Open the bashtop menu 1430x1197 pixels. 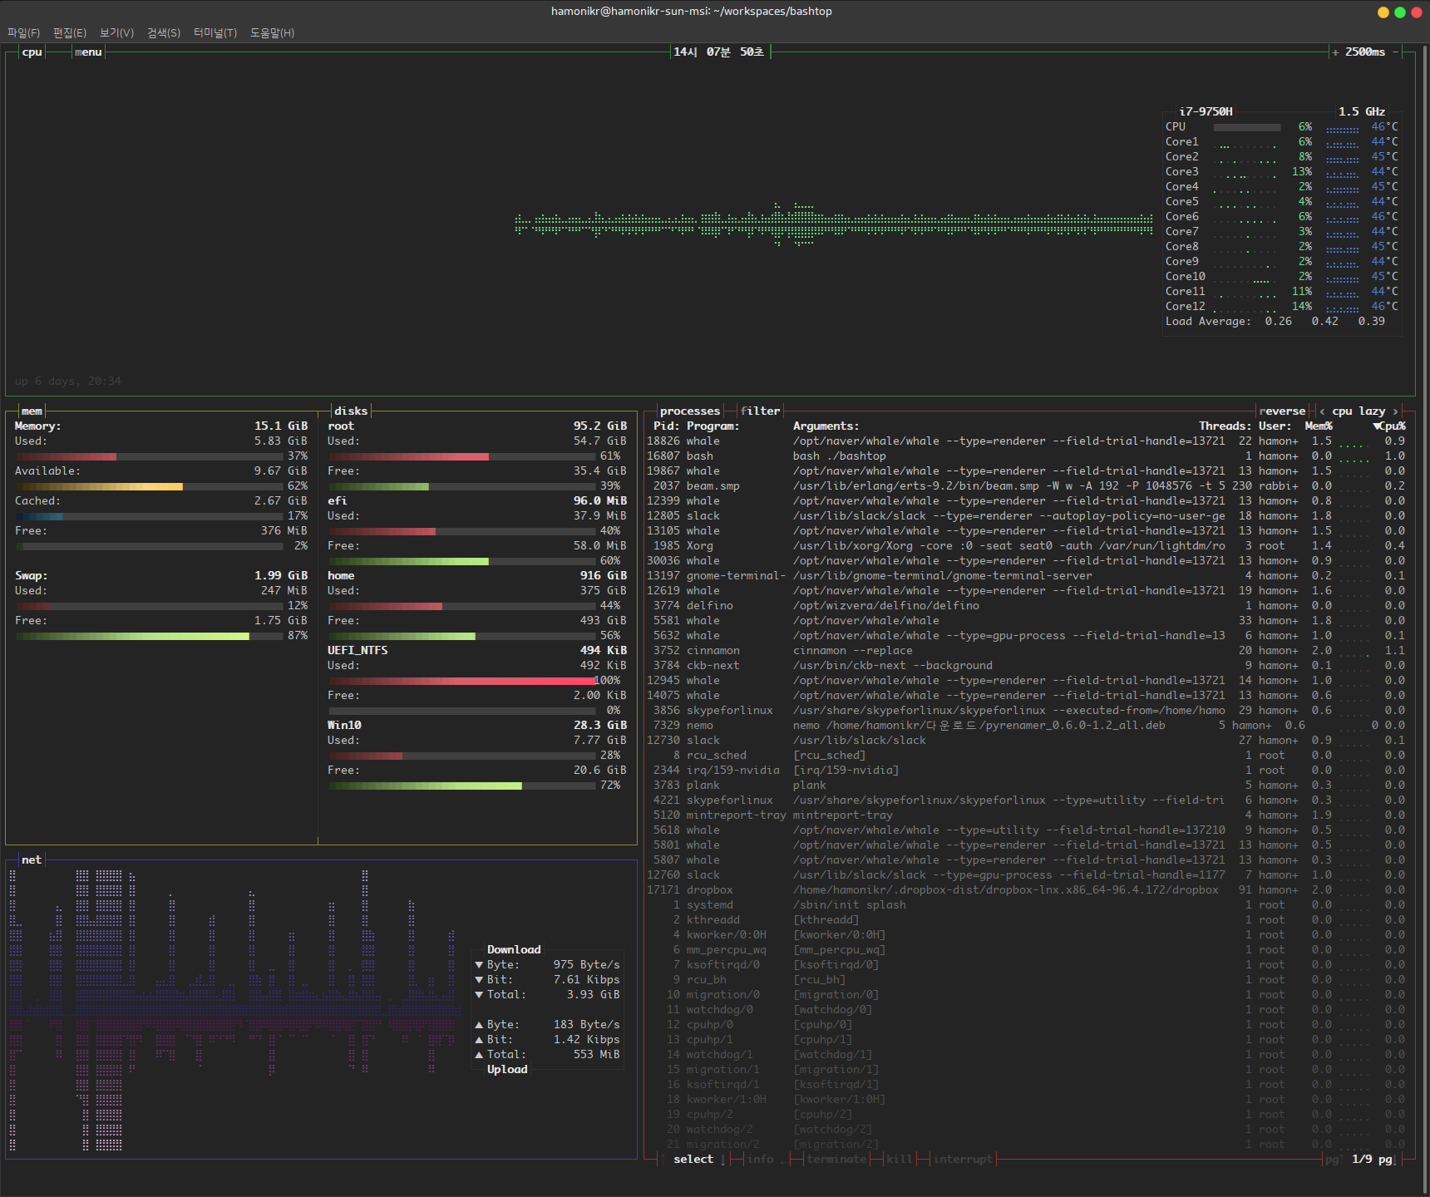point(88,52)
